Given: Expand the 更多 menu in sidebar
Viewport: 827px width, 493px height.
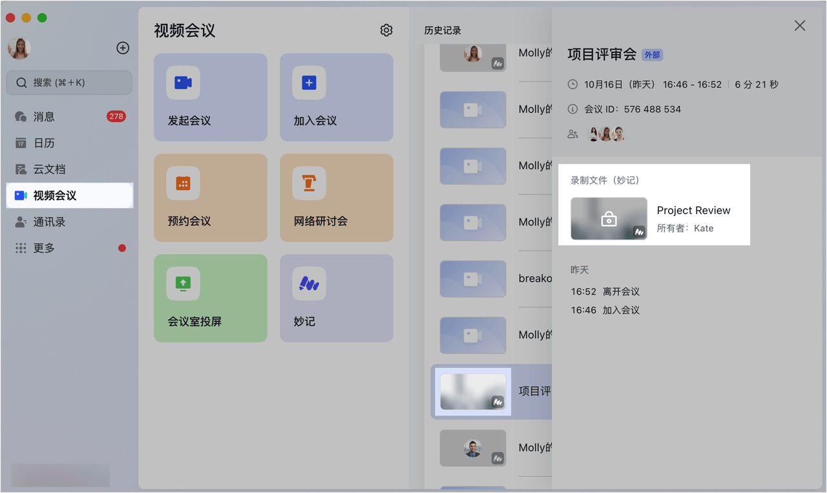Looking at the screenshot, I should pos(44,248).
